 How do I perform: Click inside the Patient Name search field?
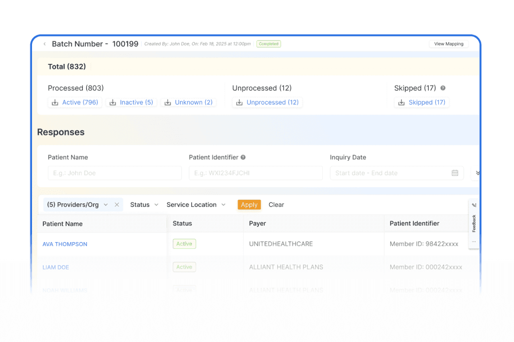pos(115,173)
